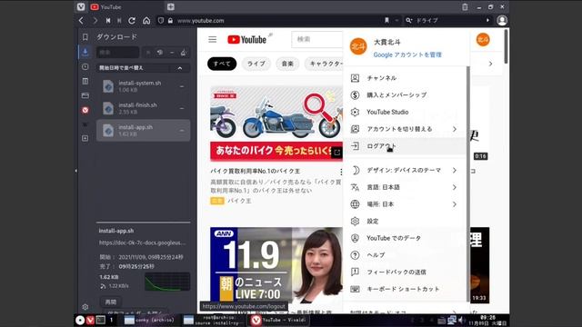Go to the browser home page

(x=146, y=20)
